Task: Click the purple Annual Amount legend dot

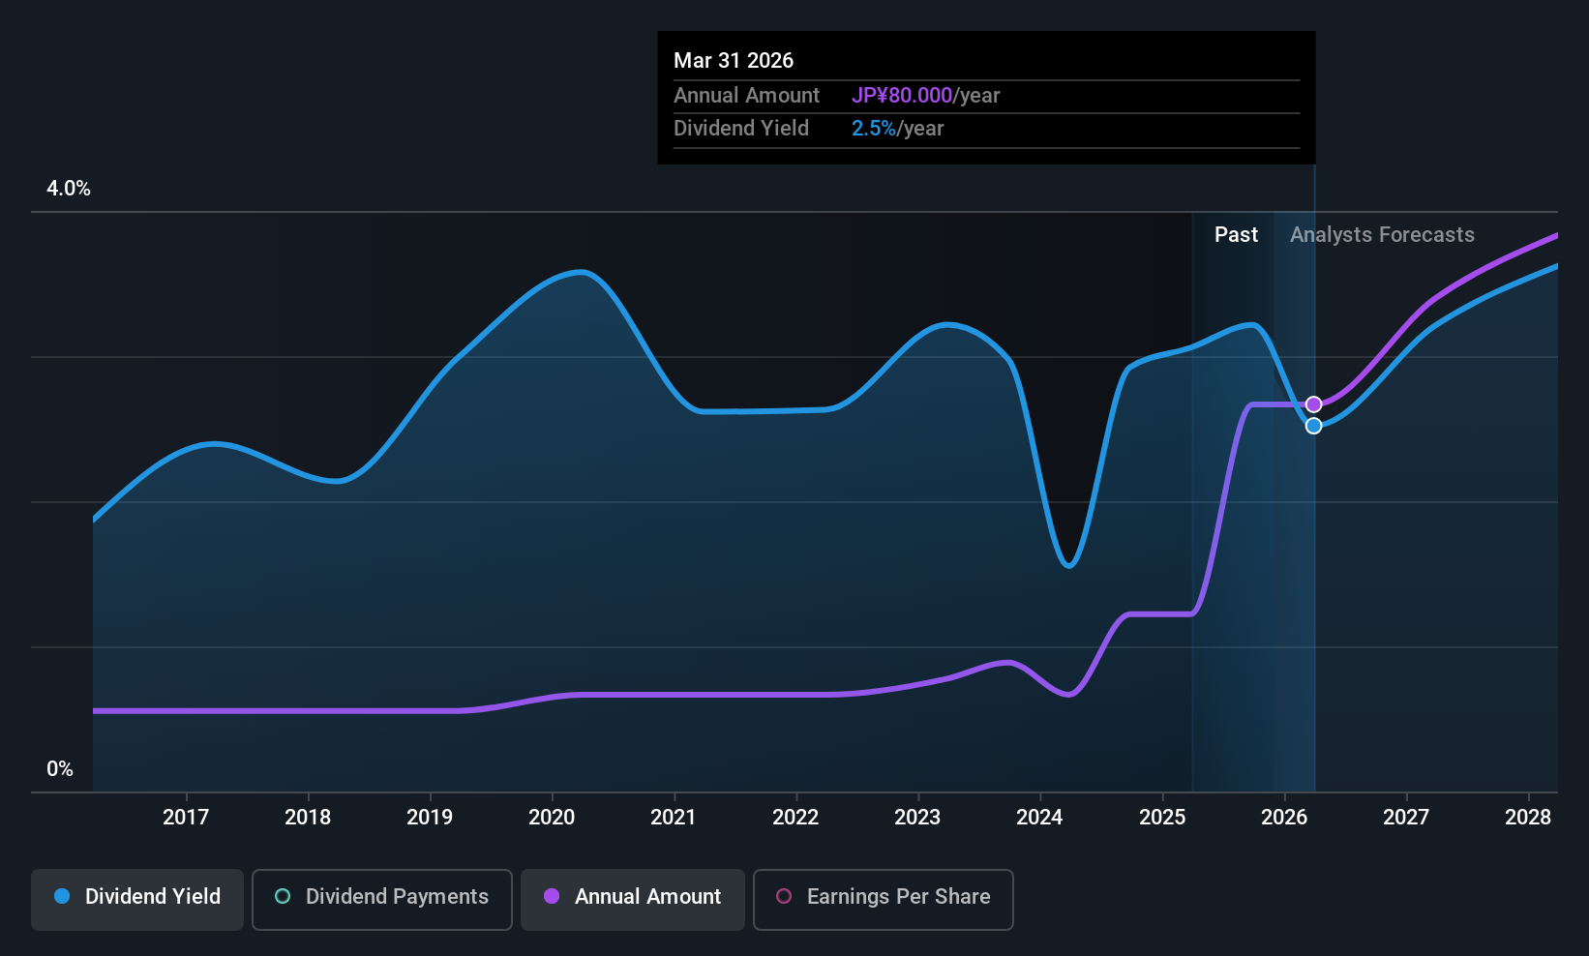Action: click(552, 897)
